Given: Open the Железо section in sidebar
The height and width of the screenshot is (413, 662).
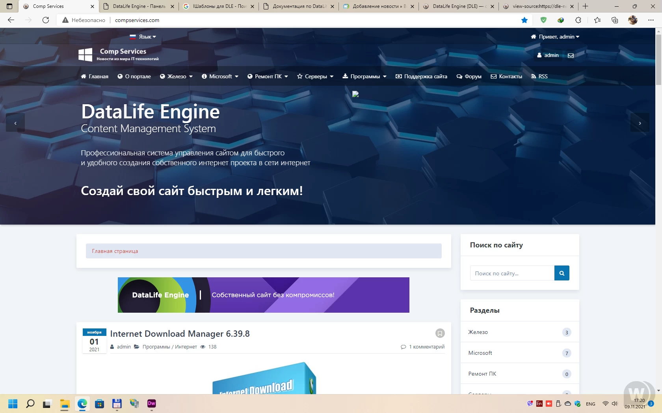Looking at the screenshot, I should (520, 332).
